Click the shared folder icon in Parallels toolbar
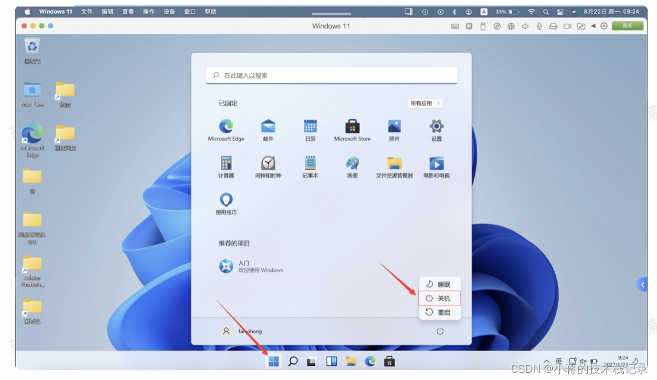Image resolution: width=657 pixels, height=380 pixels. [581, 26]
